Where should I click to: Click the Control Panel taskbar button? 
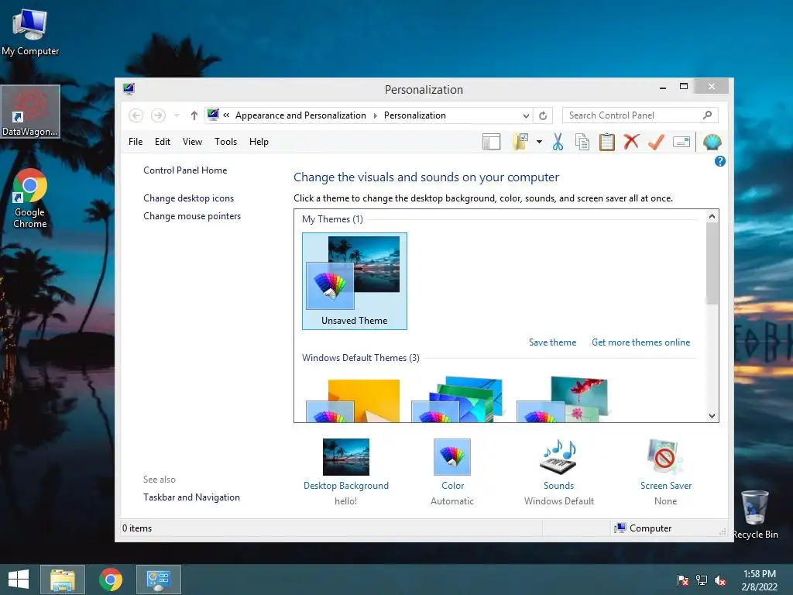pyautogui.click(x=158, y=580)
